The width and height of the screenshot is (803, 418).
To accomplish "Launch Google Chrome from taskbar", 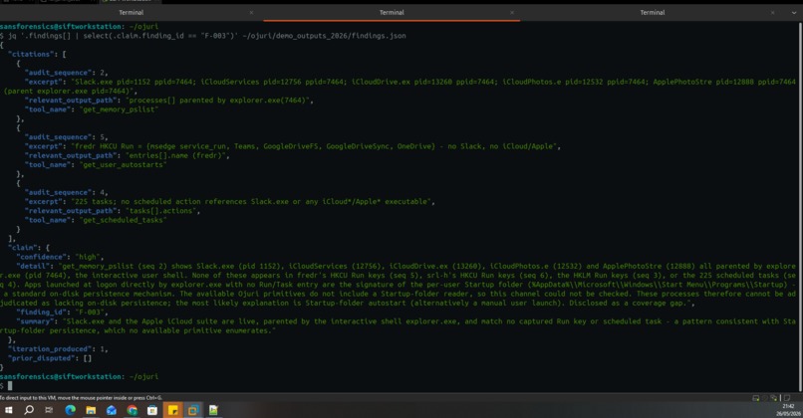I will click(x=132, y=410).
